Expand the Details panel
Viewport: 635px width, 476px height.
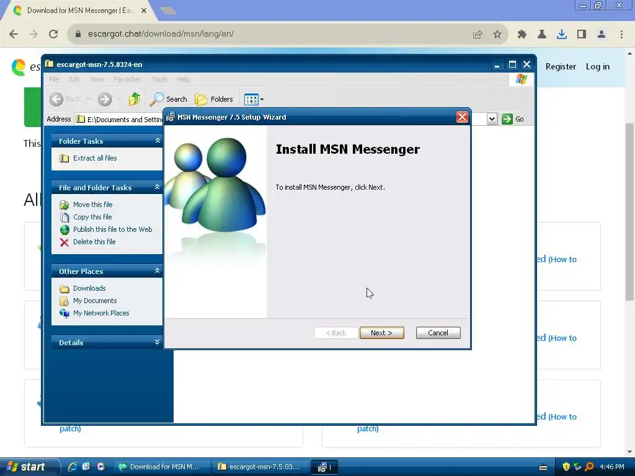(158, 342)
